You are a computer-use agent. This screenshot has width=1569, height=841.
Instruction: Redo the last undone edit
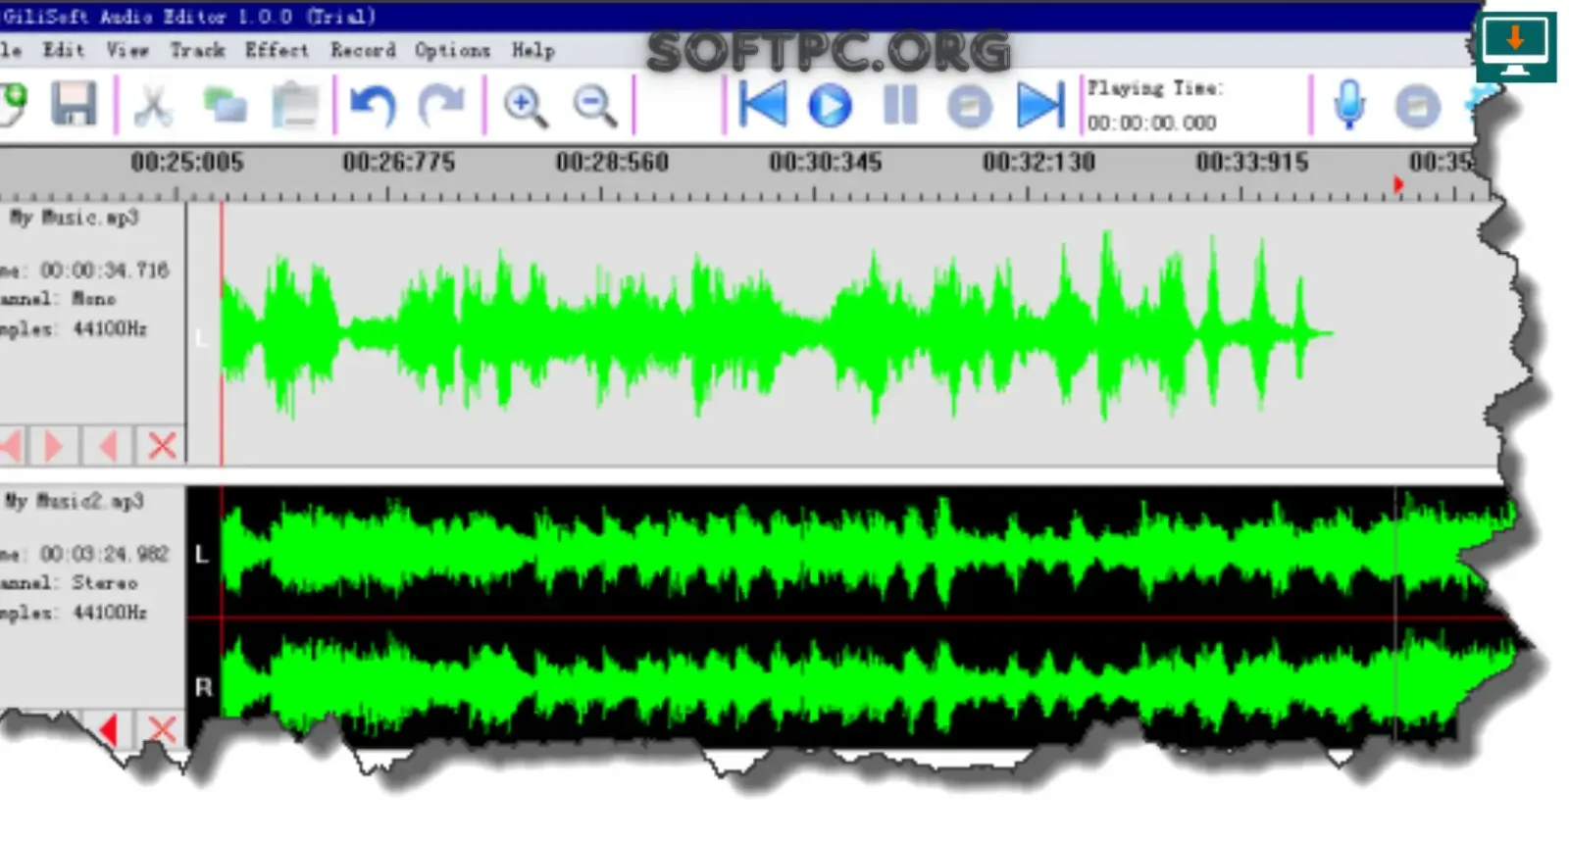(x=441, y=105)
